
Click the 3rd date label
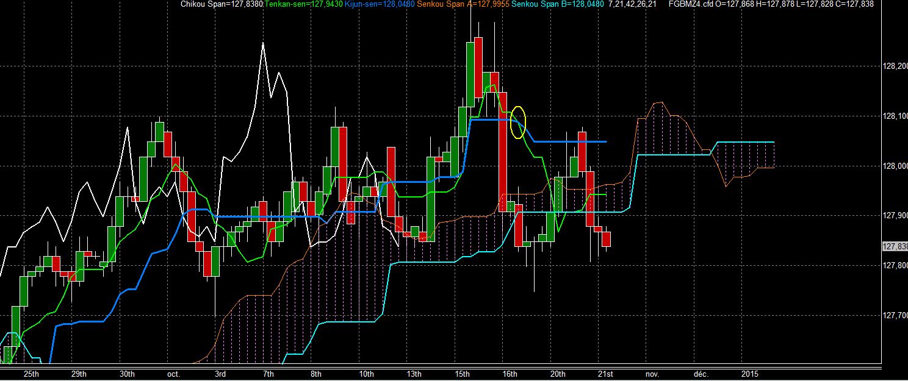point(221,374)
